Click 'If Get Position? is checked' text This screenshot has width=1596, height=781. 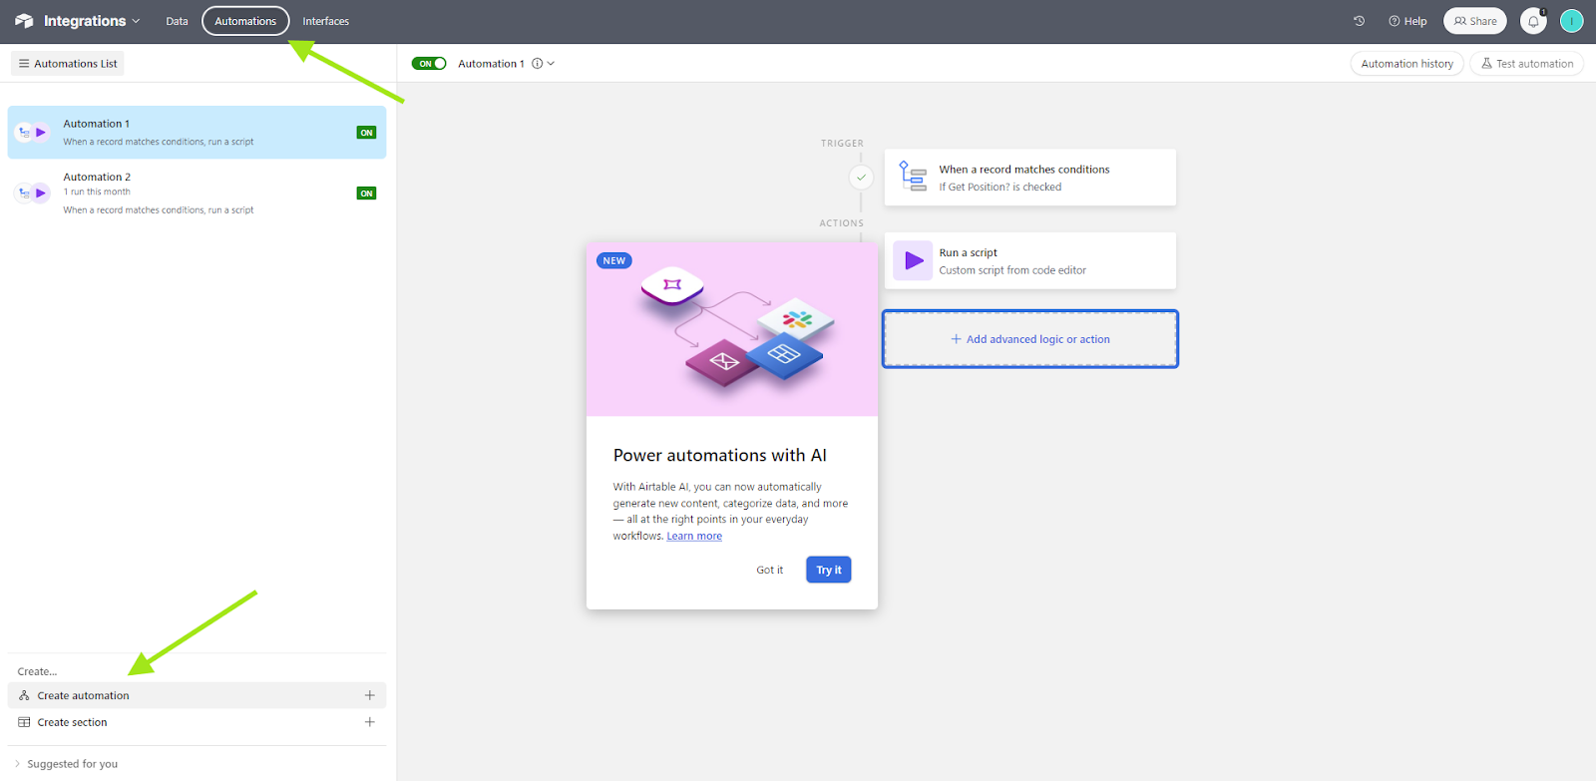click(999, 188)
